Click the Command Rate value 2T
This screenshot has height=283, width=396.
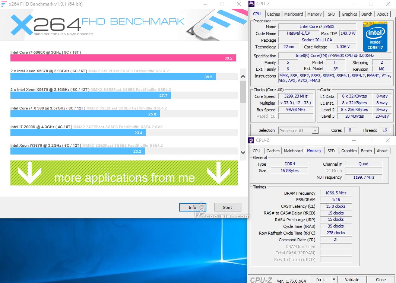pyautogui.click(x=336, y=239)
